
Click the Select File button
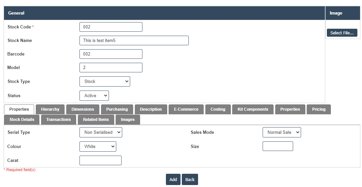(x=342, y=33)
